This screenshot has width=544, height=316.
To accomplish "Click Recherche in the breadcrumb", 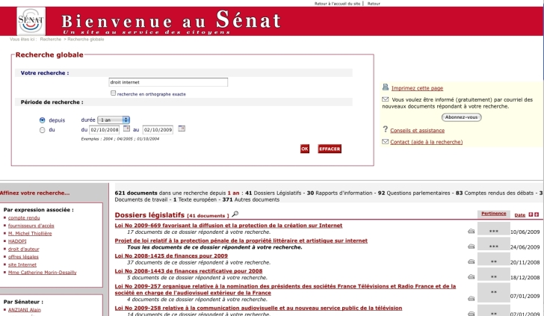I will 50,39.
